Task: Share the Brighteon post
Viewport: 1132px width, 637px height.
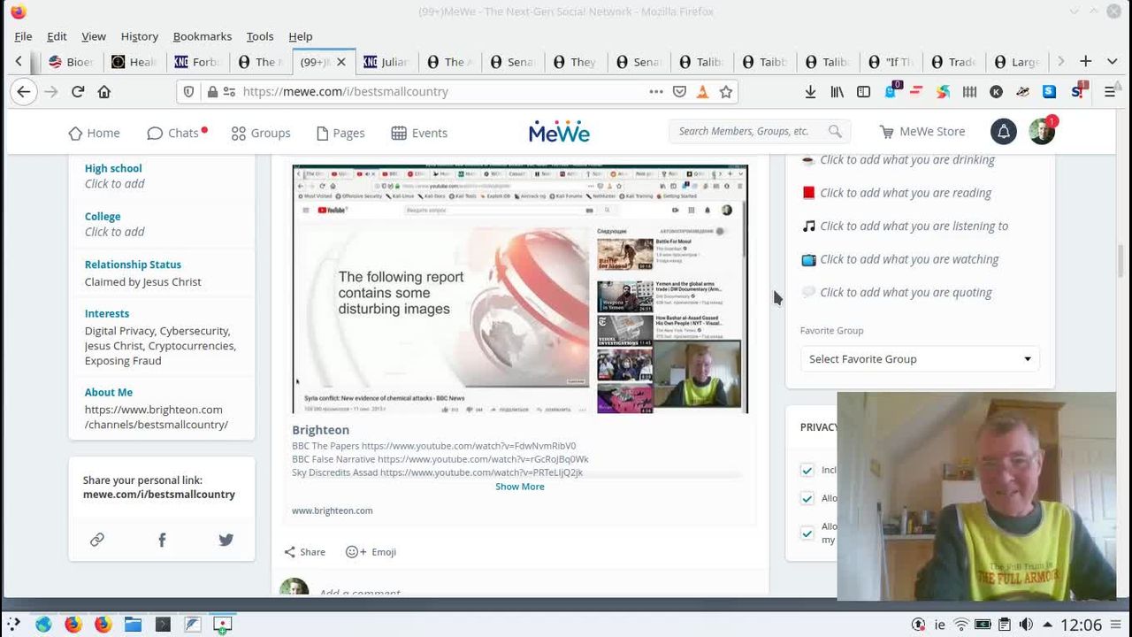Action: point(304,552)
